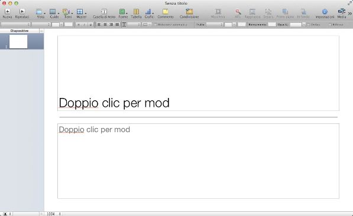Click the Opacità value field
353x216 pixels.
click(x=296, y=25)
